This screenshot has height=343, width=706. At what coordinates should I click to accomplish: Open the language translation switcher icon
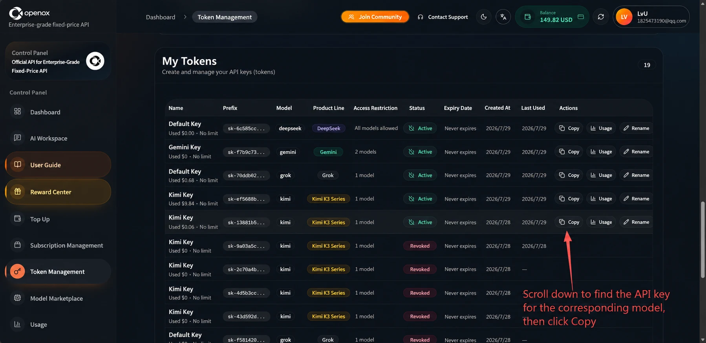point(503,17)
